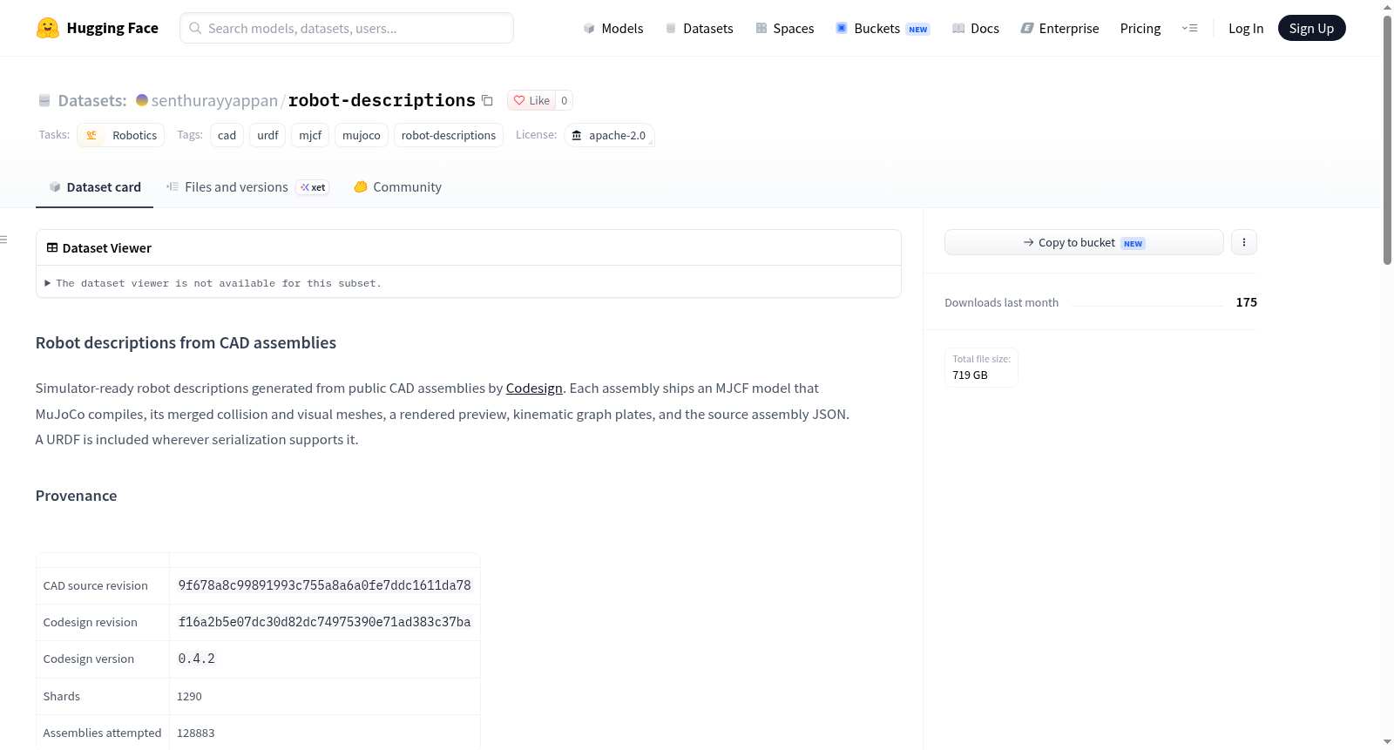1394x750 pixels.
Task: Go to Spaces
Action: [785, 29]
